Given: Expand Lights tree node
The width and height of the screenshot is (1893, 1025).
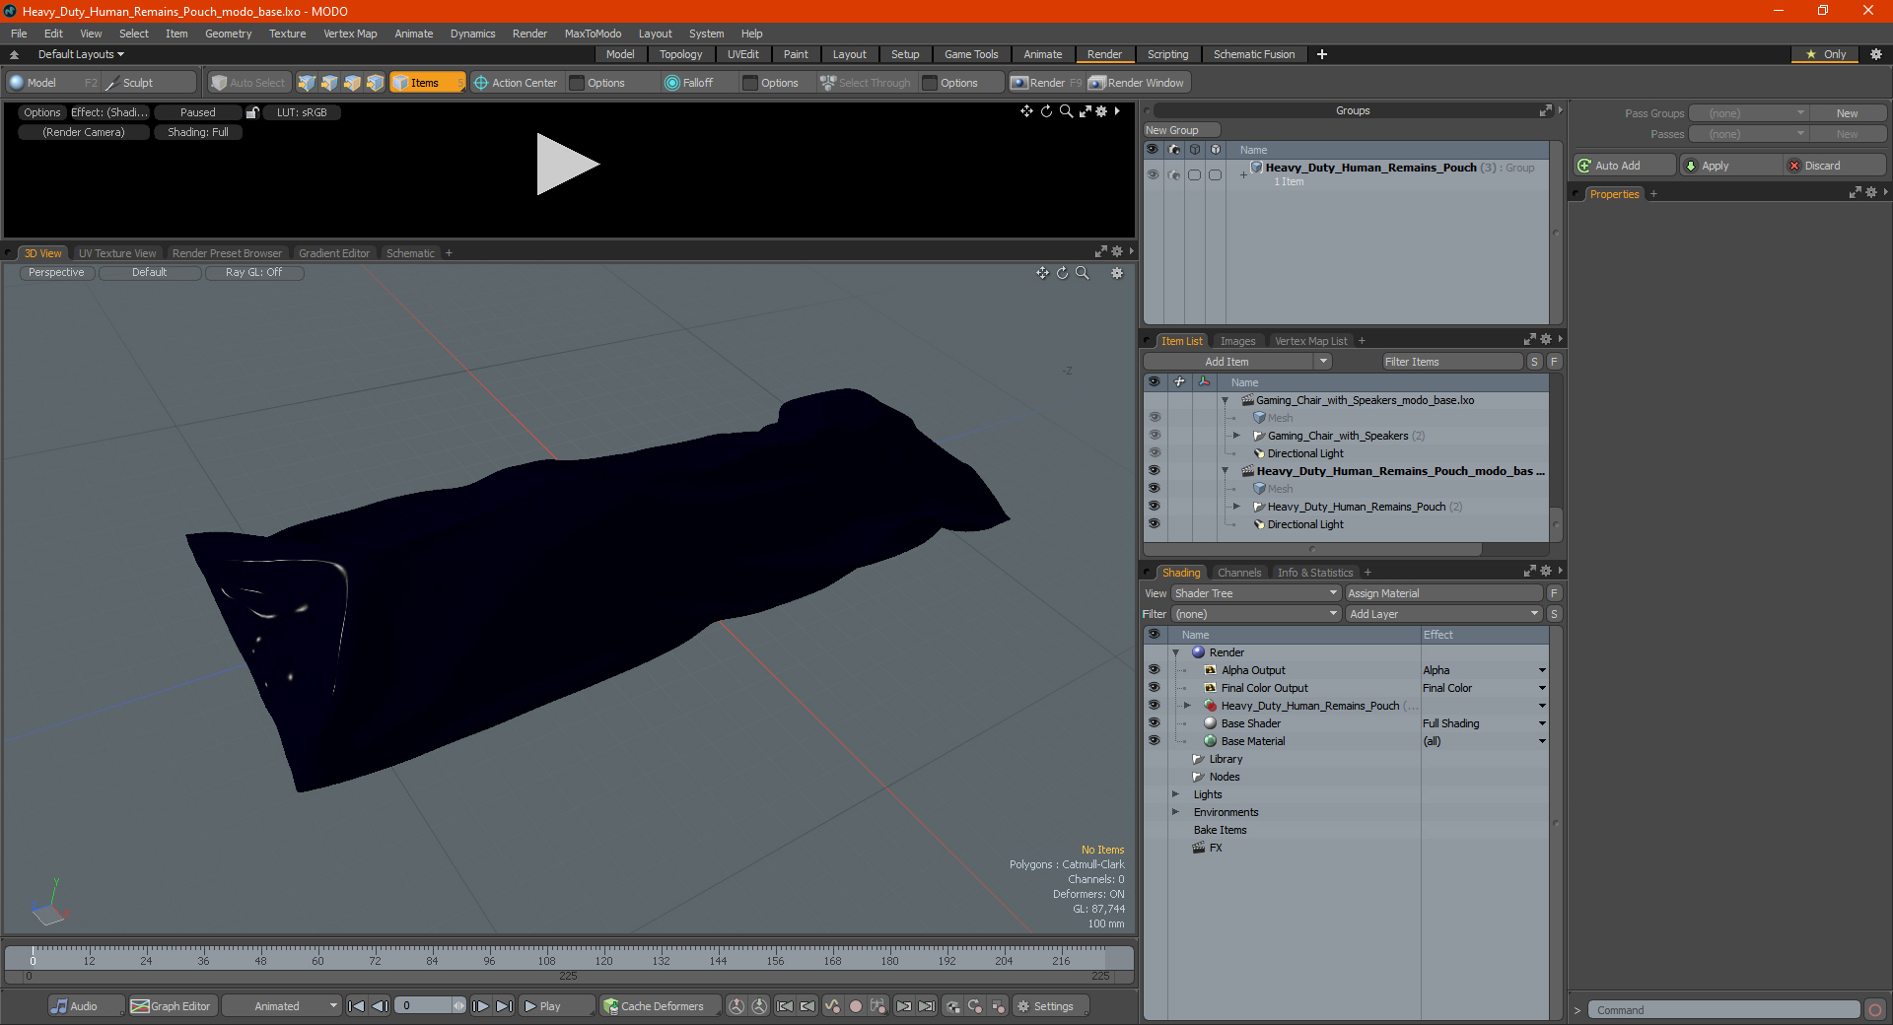Looking at the screenshot, I should [x=1175, y=794].
